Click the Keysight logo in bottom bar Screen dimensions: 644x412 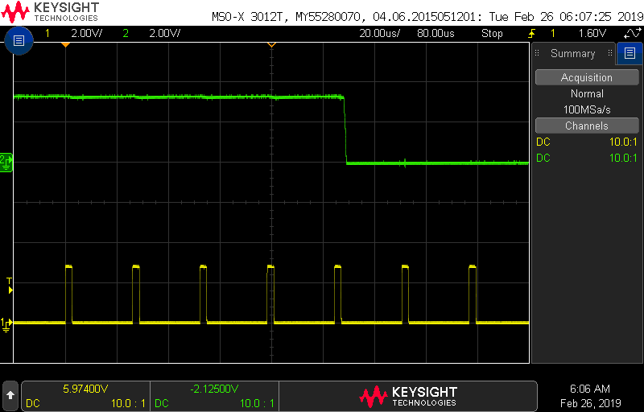pos(408,396)
